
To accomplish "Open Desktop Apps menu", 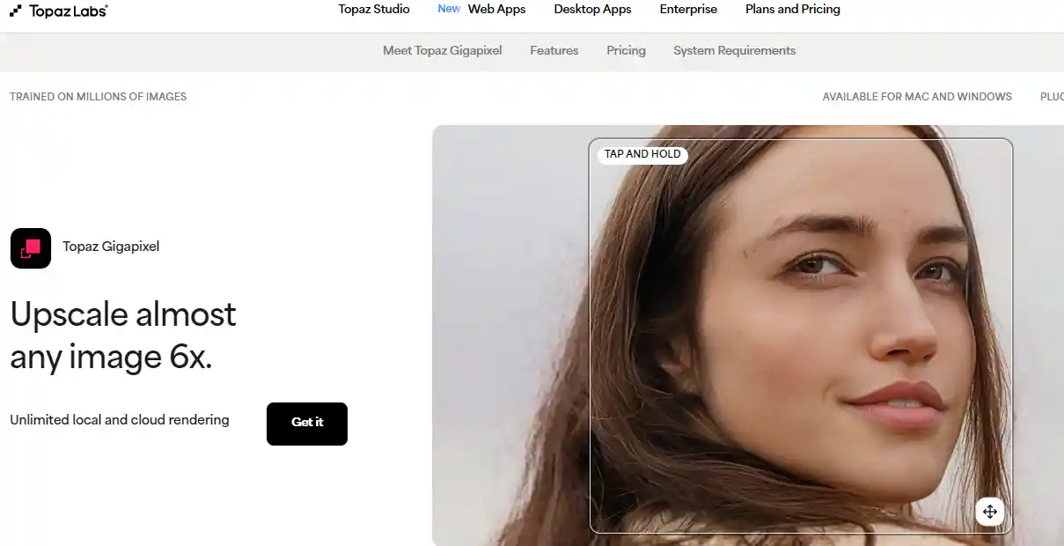I will [x=592, y=9].
